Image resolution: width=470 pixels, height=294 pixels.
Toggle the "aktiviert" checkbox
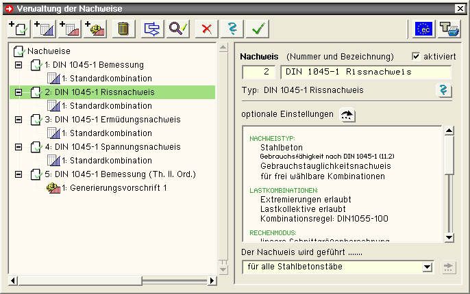tap(417, 56)
